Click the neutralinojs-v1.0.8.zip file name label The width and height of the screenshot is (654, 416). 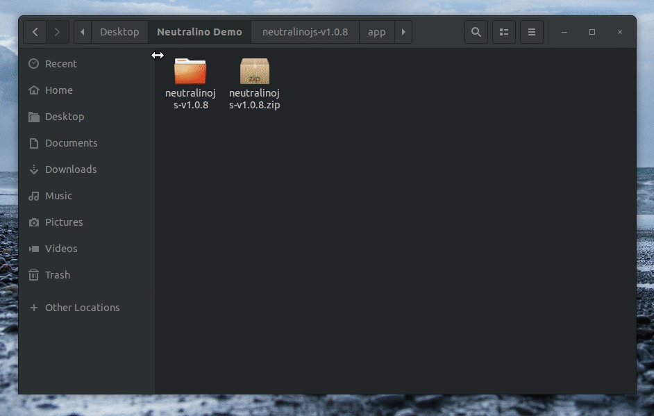tap(254, 99)
